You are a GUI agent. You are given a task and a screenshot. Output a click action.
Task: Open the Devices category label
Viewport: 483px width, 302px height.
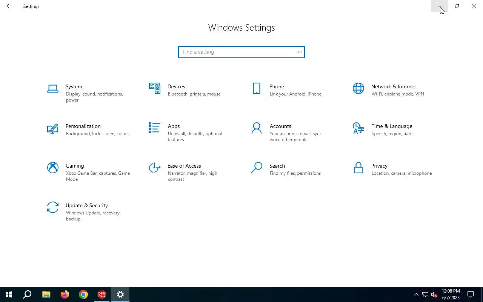click(x=176, y=86)
